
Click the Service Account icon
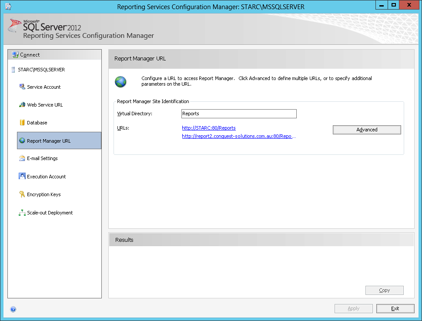[x=22, y=87]
